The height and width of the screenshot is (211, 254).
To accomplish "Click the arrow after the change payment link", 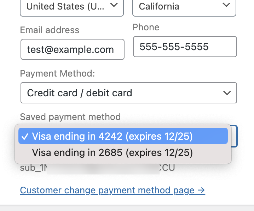I will click(x=201, y=191).
